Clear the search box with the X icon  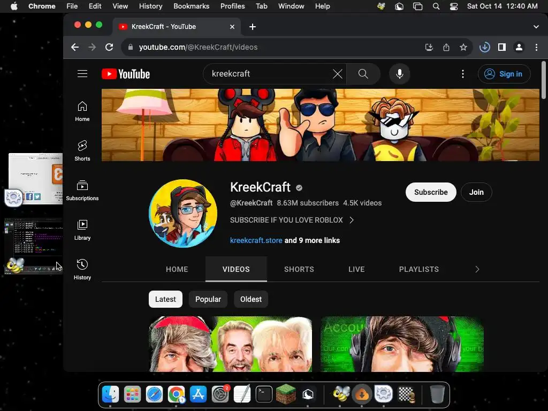(x=337, y=74)
